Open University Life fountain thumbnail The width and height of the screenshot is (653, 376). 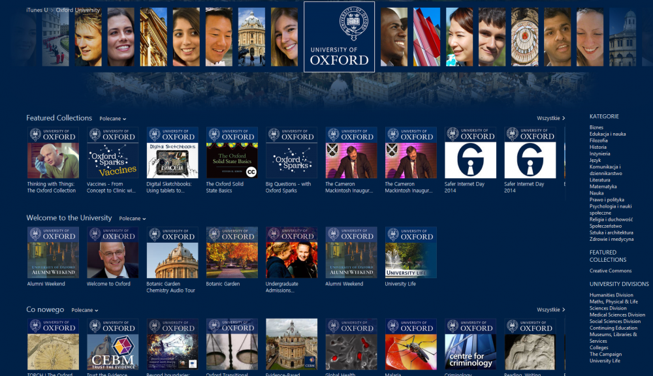coord(411,253)
